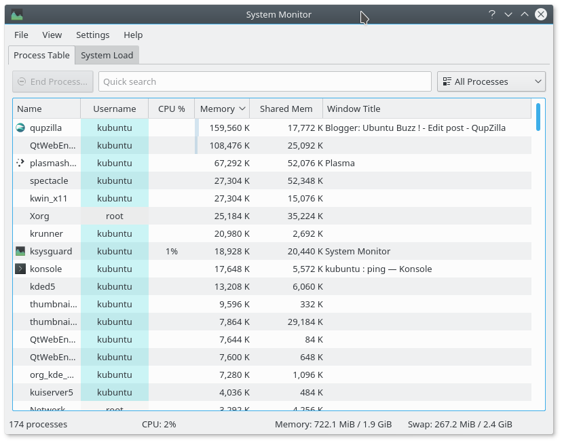Open the Settings menu
The width and height of the screenshot is (562, 443).
pyautogui.click(x=92, y=35)
